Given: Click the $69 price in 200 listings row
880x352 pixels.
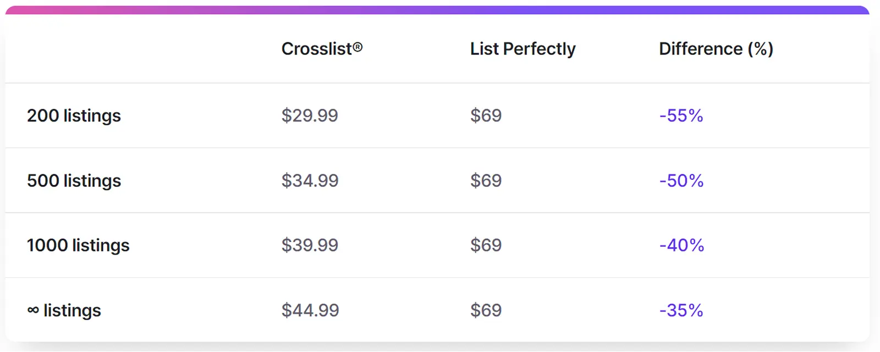Looking at the screenshot, I should pos(486,116).
